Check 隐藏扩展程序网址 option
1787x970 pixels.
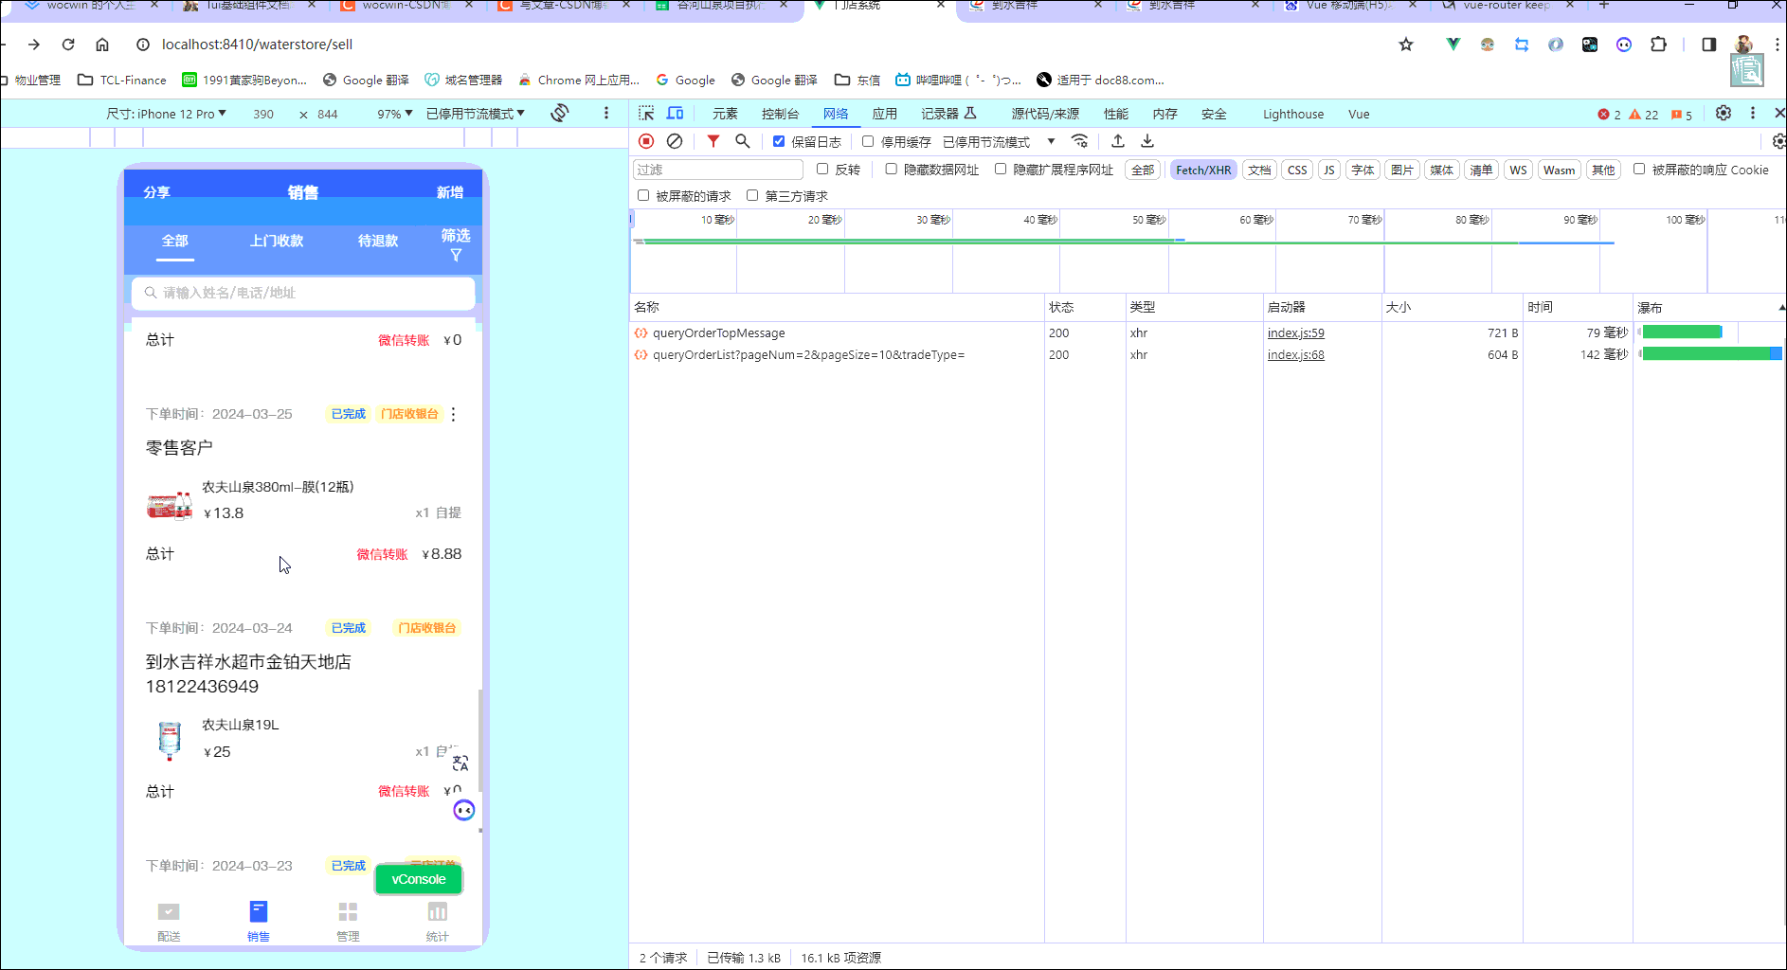pyautogui.click(x=1001, y=169)
